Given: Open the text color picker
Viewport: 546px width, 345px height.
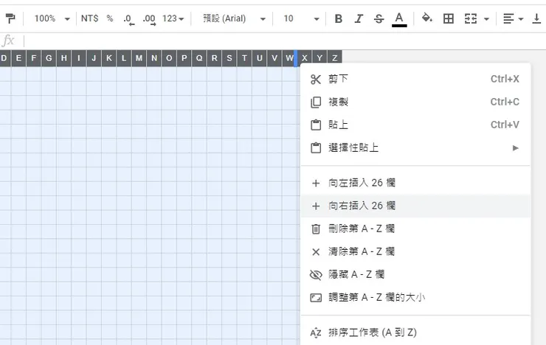Looking at the screenshot, I should pyautogui.click(x=399, y=18).
